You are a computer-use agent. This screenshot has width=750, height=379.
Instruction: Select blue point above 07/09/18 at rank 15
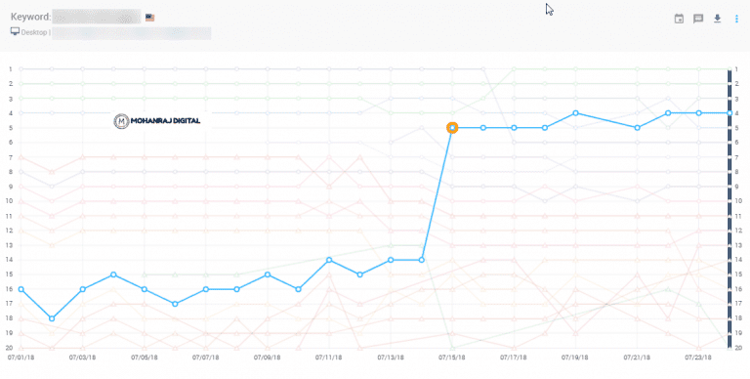[268, 274]
